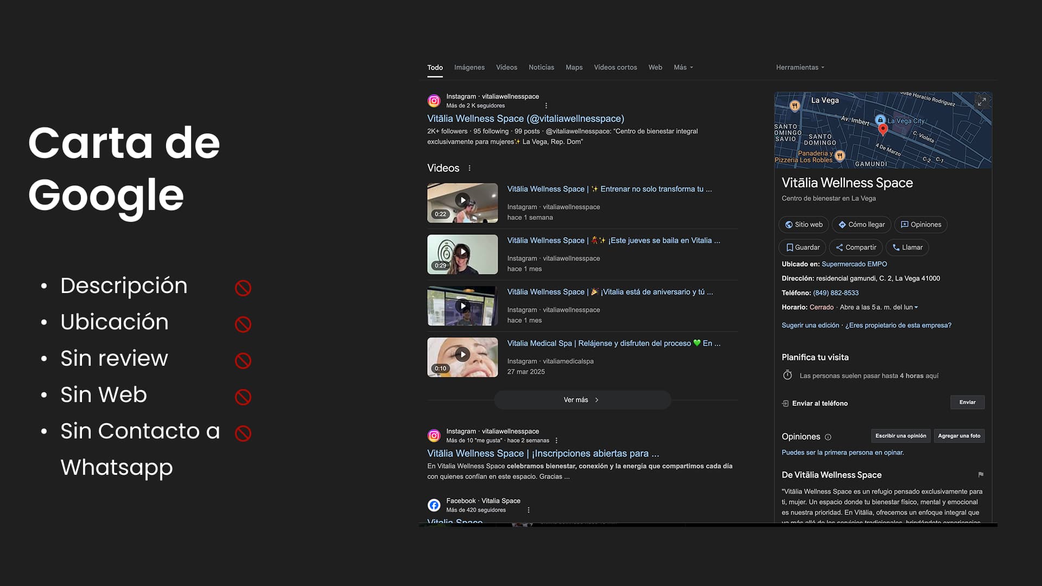The height and width of the screenshot is (586, 1042).
Task: Open the Opiniones chip button
Action: (920, 225)
